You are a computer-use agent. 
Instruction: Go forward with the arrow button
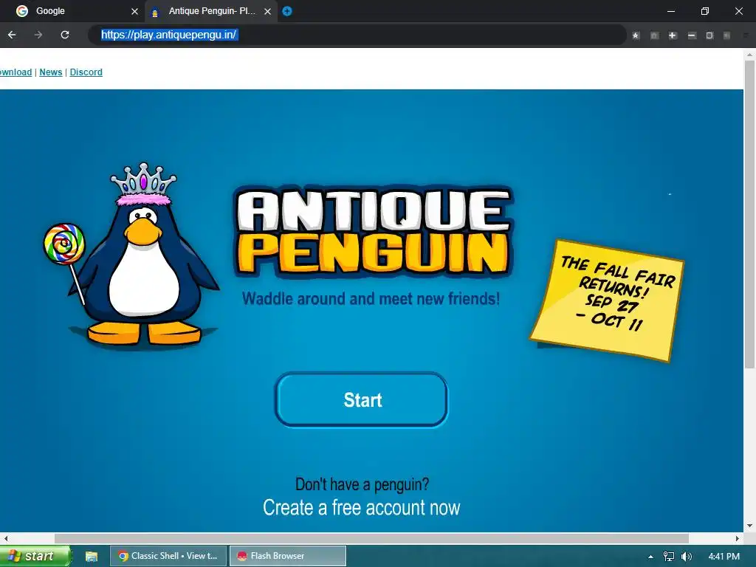click(38, 35)
